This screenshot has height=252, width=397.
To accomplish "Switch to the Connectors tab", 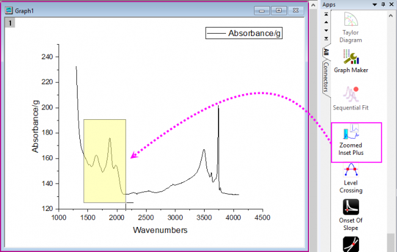I will coord(326,76).
